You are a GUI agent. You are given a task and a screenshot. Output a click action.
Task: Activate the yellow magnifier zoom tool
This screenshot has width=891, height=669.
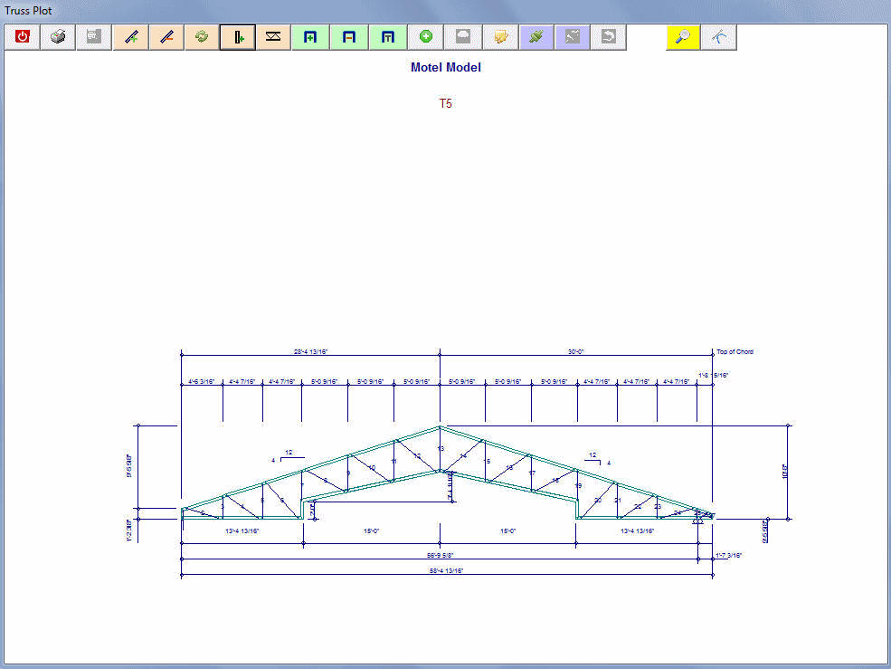tap(683, 37)
